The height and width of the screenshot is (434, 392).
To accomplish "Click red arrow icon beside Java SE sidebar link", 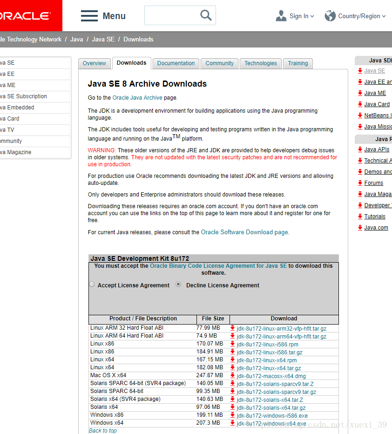I will coord(360,71).
